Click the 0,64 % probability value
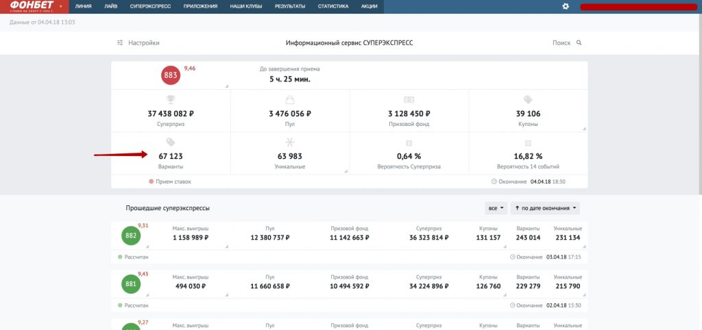 click(x=409, y=157)
